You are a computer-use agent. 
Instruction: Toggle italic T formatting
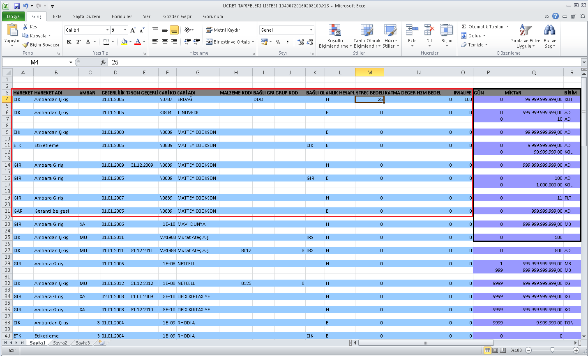pos(78,42)
